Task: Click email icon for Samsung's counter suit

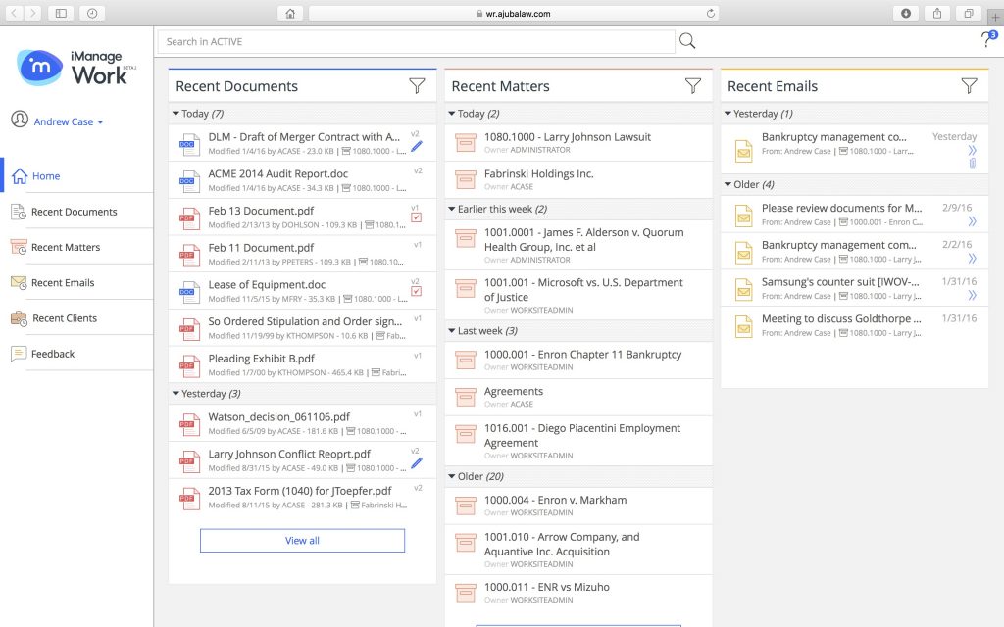Action: click(x=743, y=290)
